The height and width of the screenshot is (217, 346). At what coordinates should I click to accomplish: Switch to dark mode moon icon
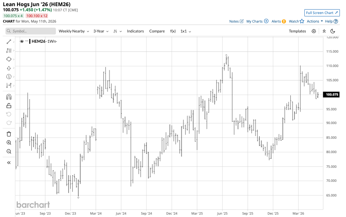pyautogui.click(x=333, y=31)
